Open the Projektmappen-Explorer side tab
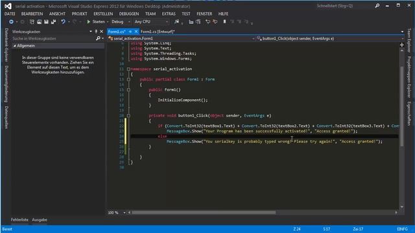The width and height of the screenshot is (415, 233). coord(409,77)
